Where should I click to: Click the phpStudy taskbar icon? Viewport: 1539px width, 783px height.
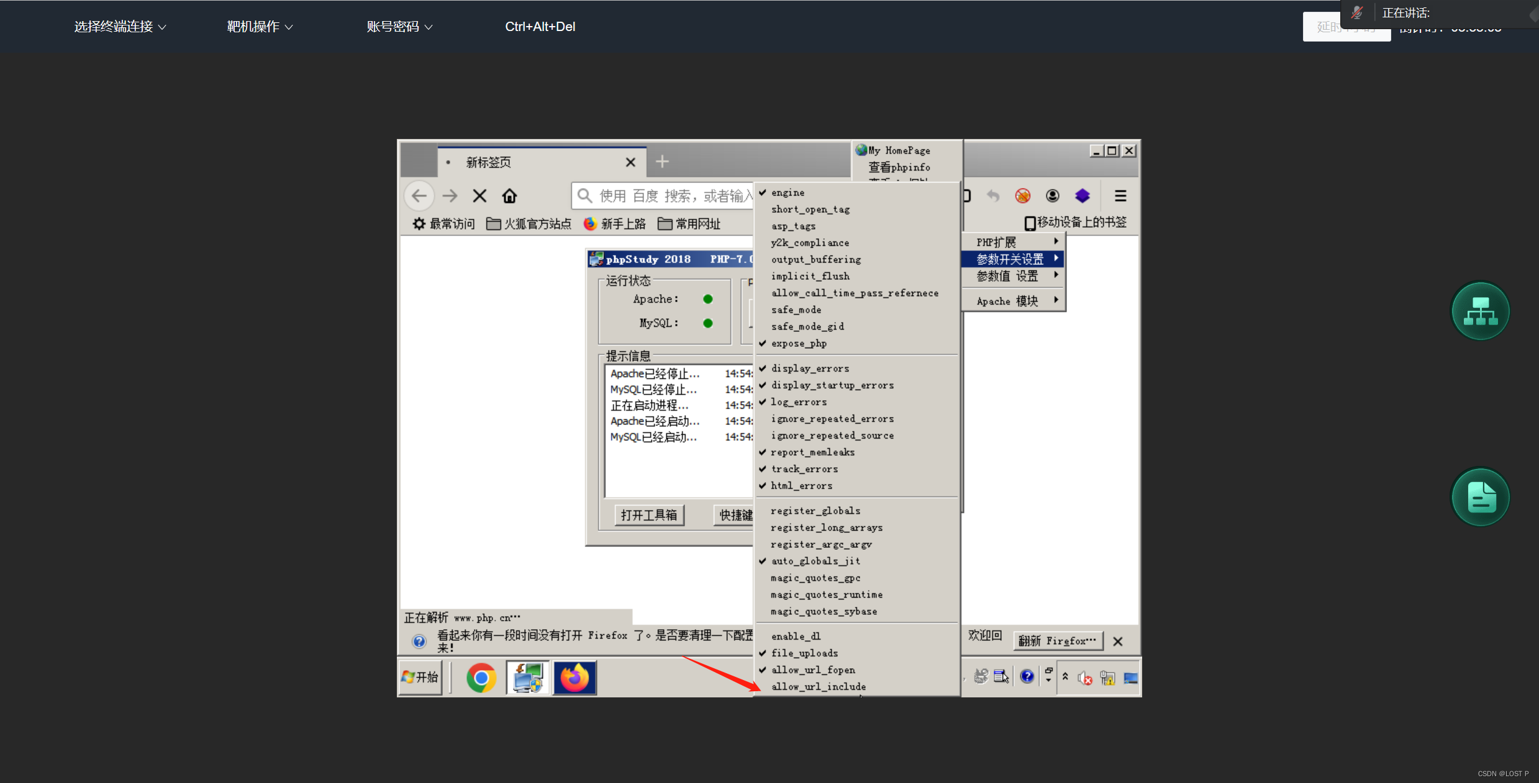527,678
